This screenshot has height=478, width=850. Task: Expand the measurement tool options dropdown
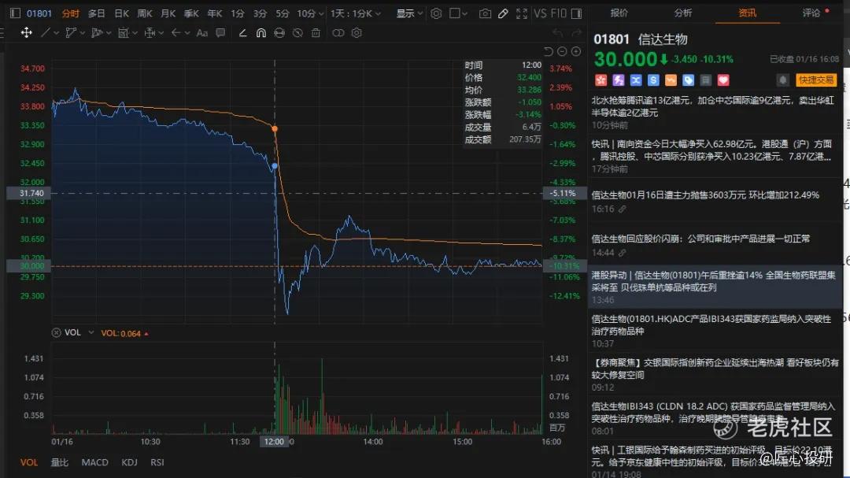pos(161,34)
